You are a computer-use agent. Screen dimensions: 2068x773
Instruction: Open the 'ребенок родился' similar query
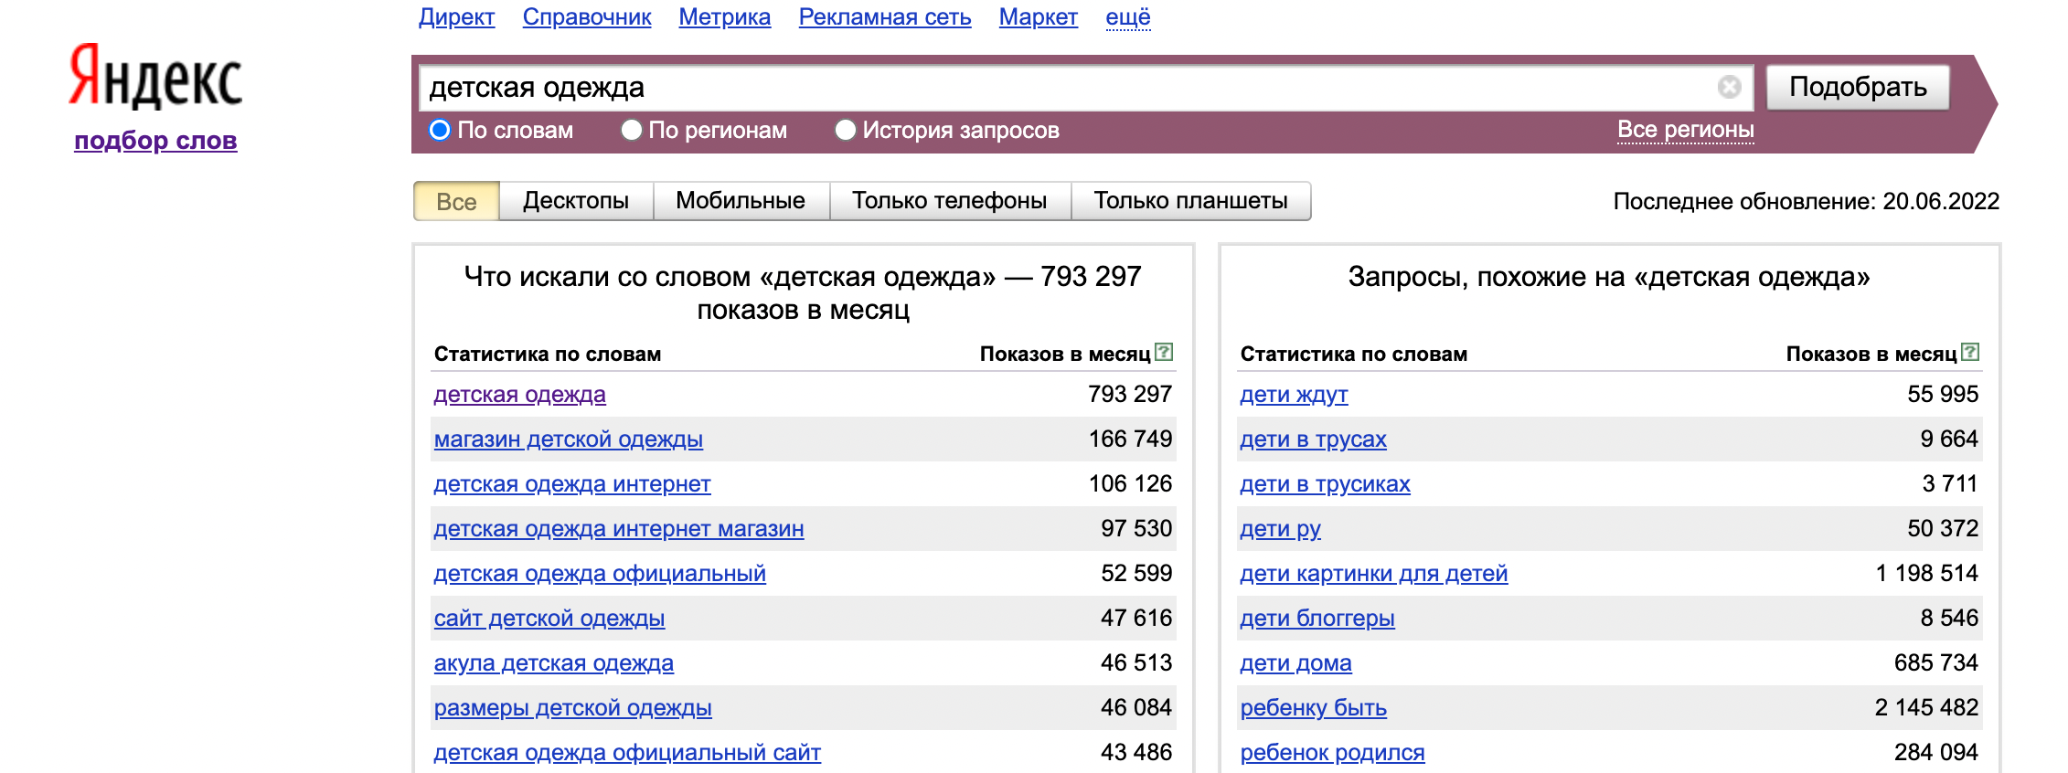click(x=1331, y=753)
